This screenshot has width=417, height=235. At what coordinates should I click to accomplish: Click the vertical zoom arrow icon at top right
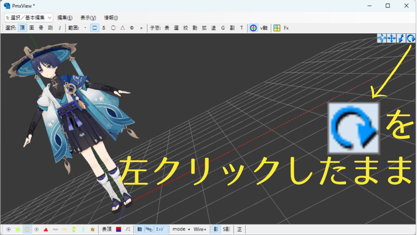pos(401,38)
